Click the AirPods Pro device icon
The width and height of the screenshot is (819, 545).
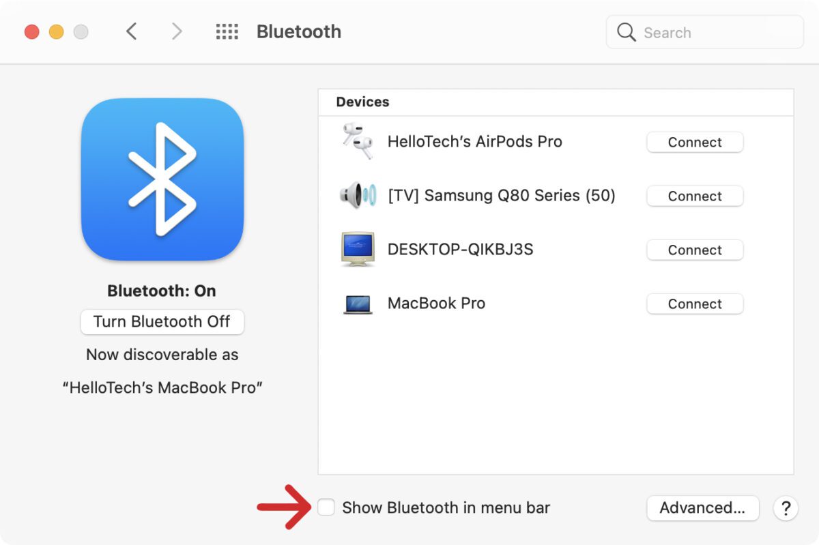pyautogui.click(x=356, y=141)
